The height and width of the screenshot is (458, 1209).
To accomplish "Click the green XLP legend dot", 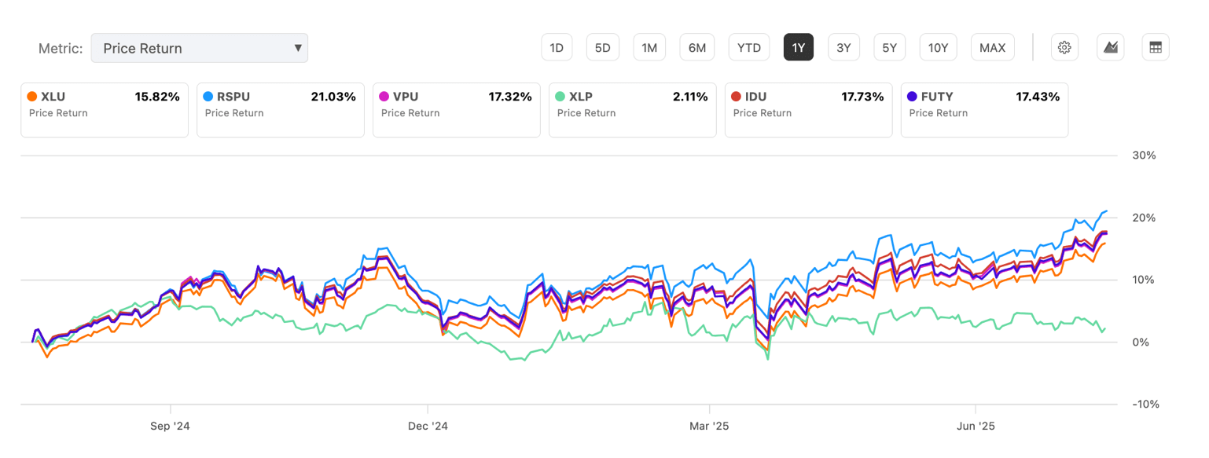I will tap(560, 97).
